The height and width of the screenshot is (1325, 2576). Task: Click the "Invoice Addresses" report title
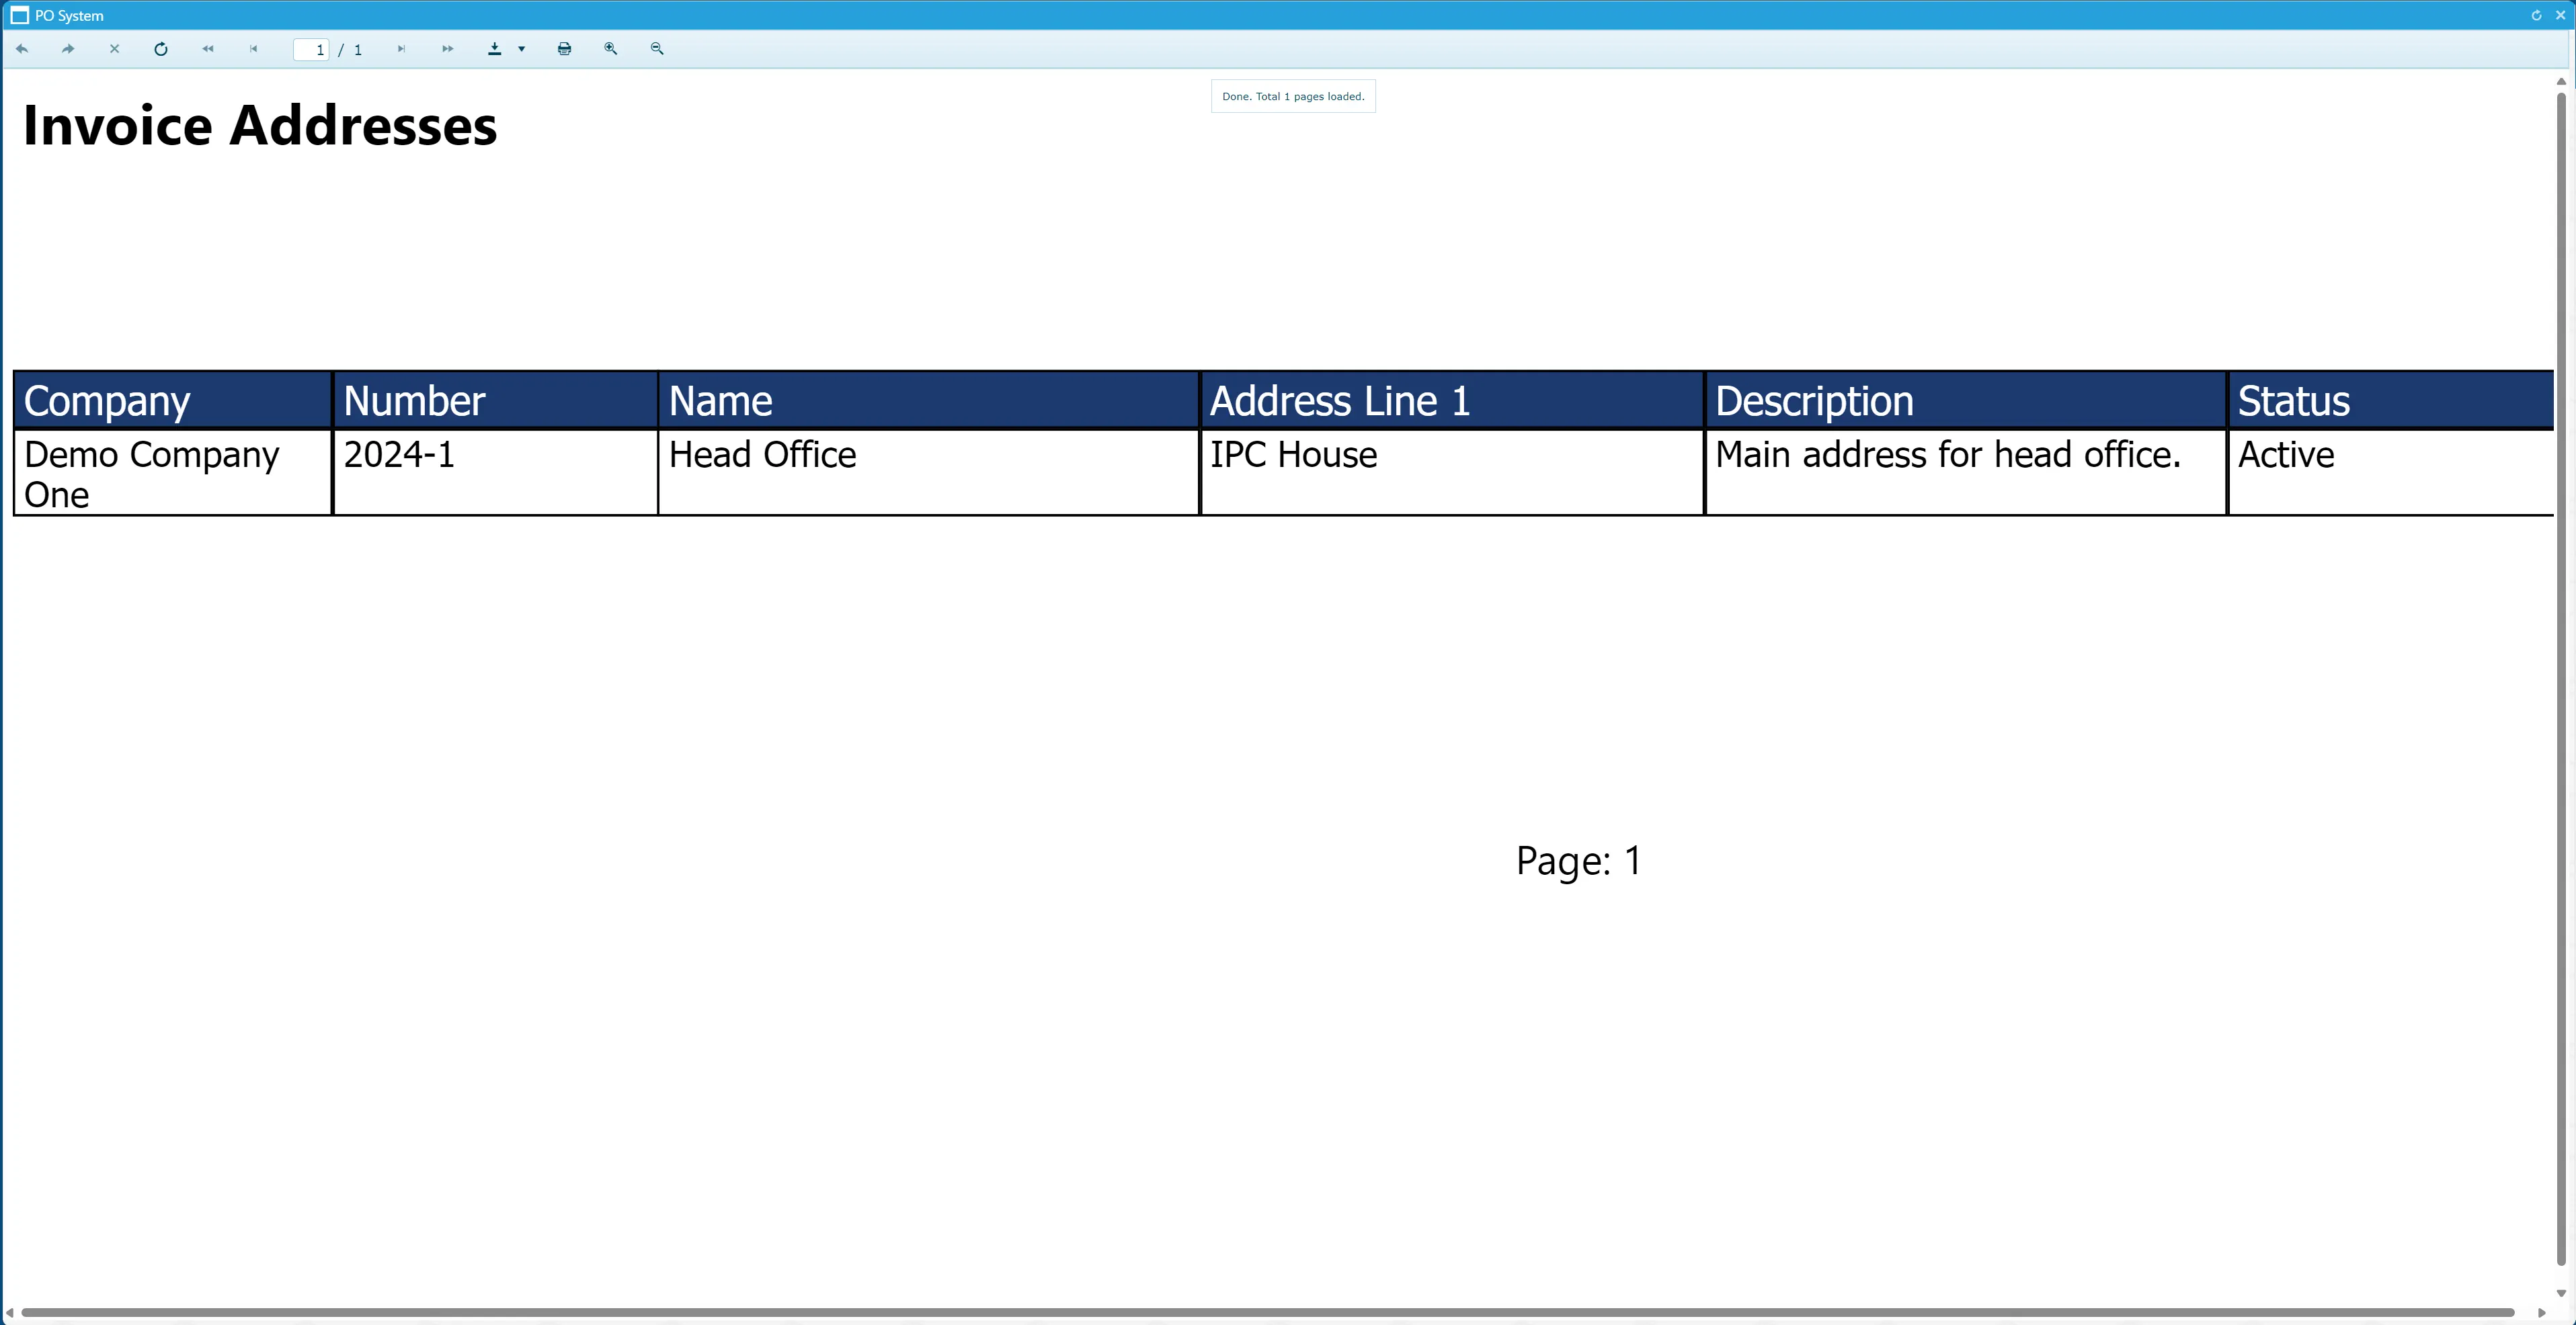260,126
